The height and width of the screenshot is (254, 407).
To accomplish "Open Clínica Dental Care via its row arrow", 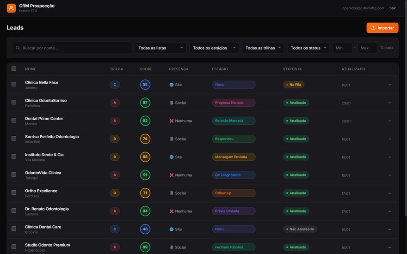I will [x=389, y=230].
